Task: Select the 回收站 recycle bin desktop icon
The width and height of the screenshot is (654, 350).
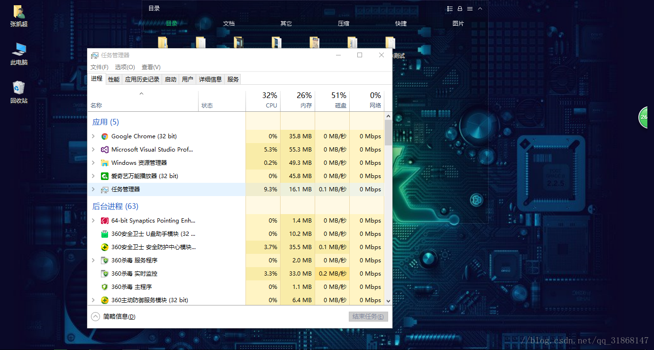Action: [x=19, y=92]
